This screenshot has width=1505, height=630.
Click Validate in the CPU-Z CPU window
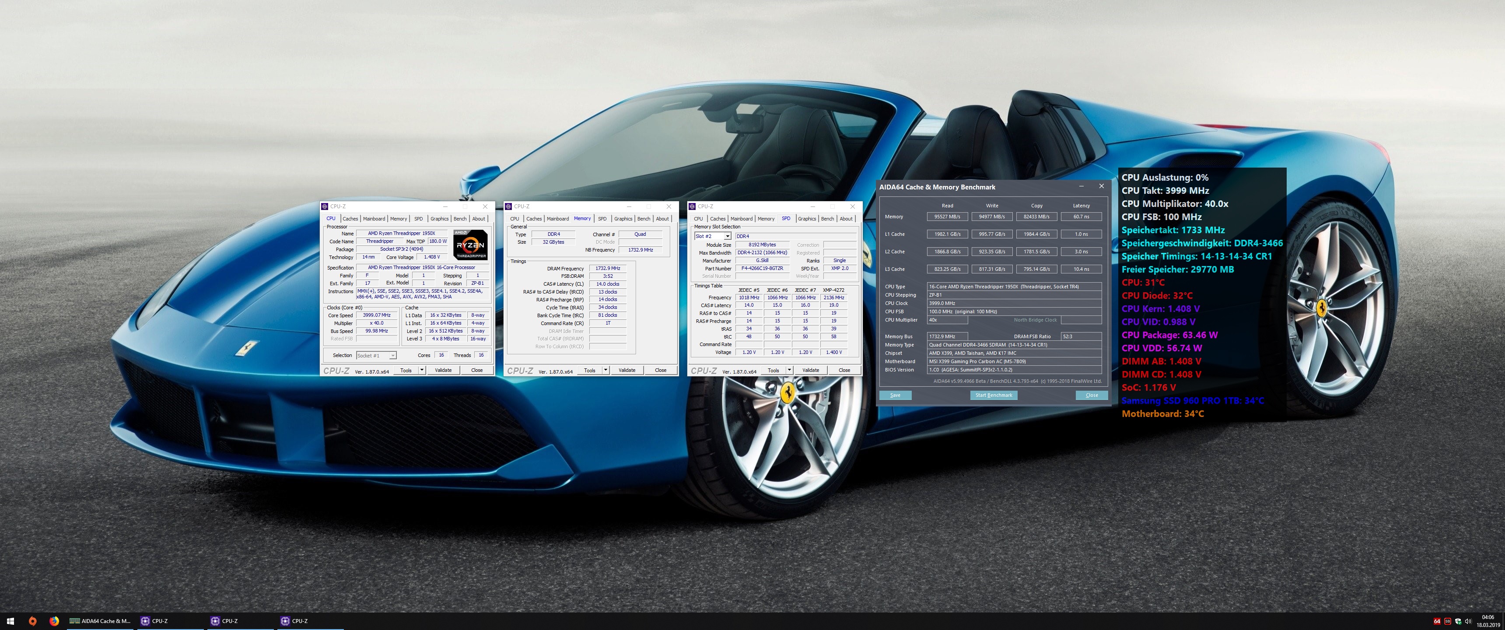pyautogui.click(x=443, y=370)
